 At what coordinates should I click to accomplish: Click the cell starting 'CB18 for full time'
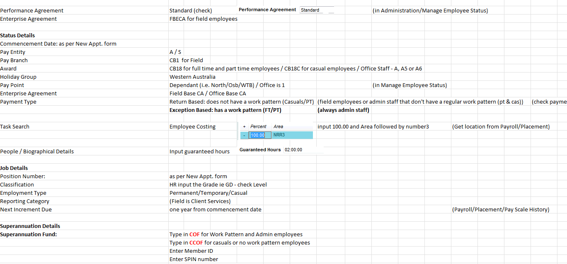pyautogui.click(x=296, y=68)
